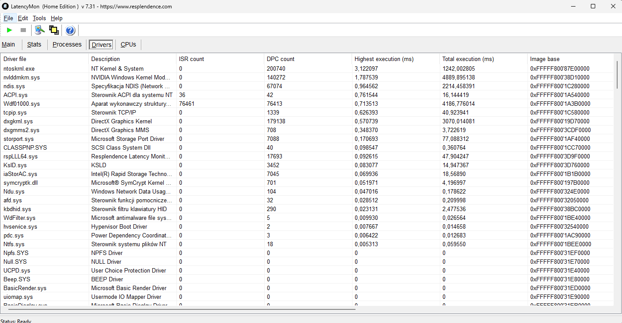Click image base 0xFFFFF800'1A540000
The width and height of the screenshot is (622, 323).
point(560,95)
